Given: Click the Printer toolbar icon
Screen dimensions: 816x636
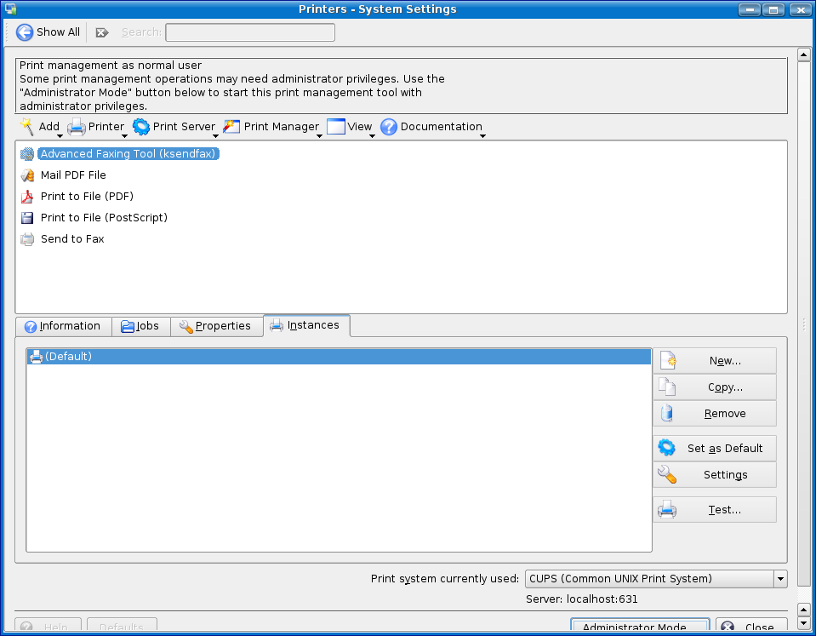Looking at the screenshot, I should (x=77, y=127).
